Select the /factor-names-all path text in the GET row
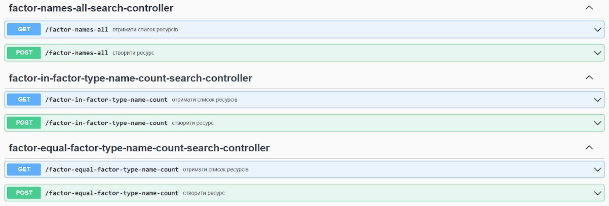Image resolution: width=609 pixels, height=206 pixels. click(x=77, y=30)
